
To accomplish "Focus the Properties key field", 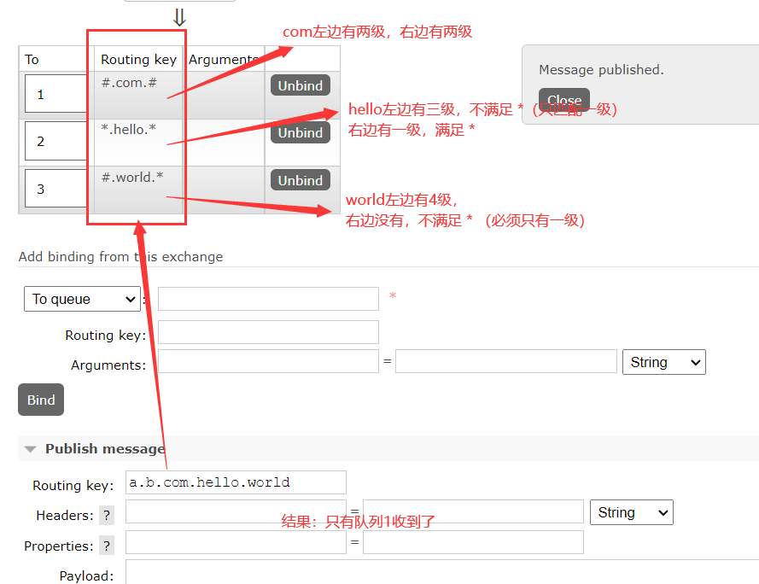I will (x=236, y=542).
